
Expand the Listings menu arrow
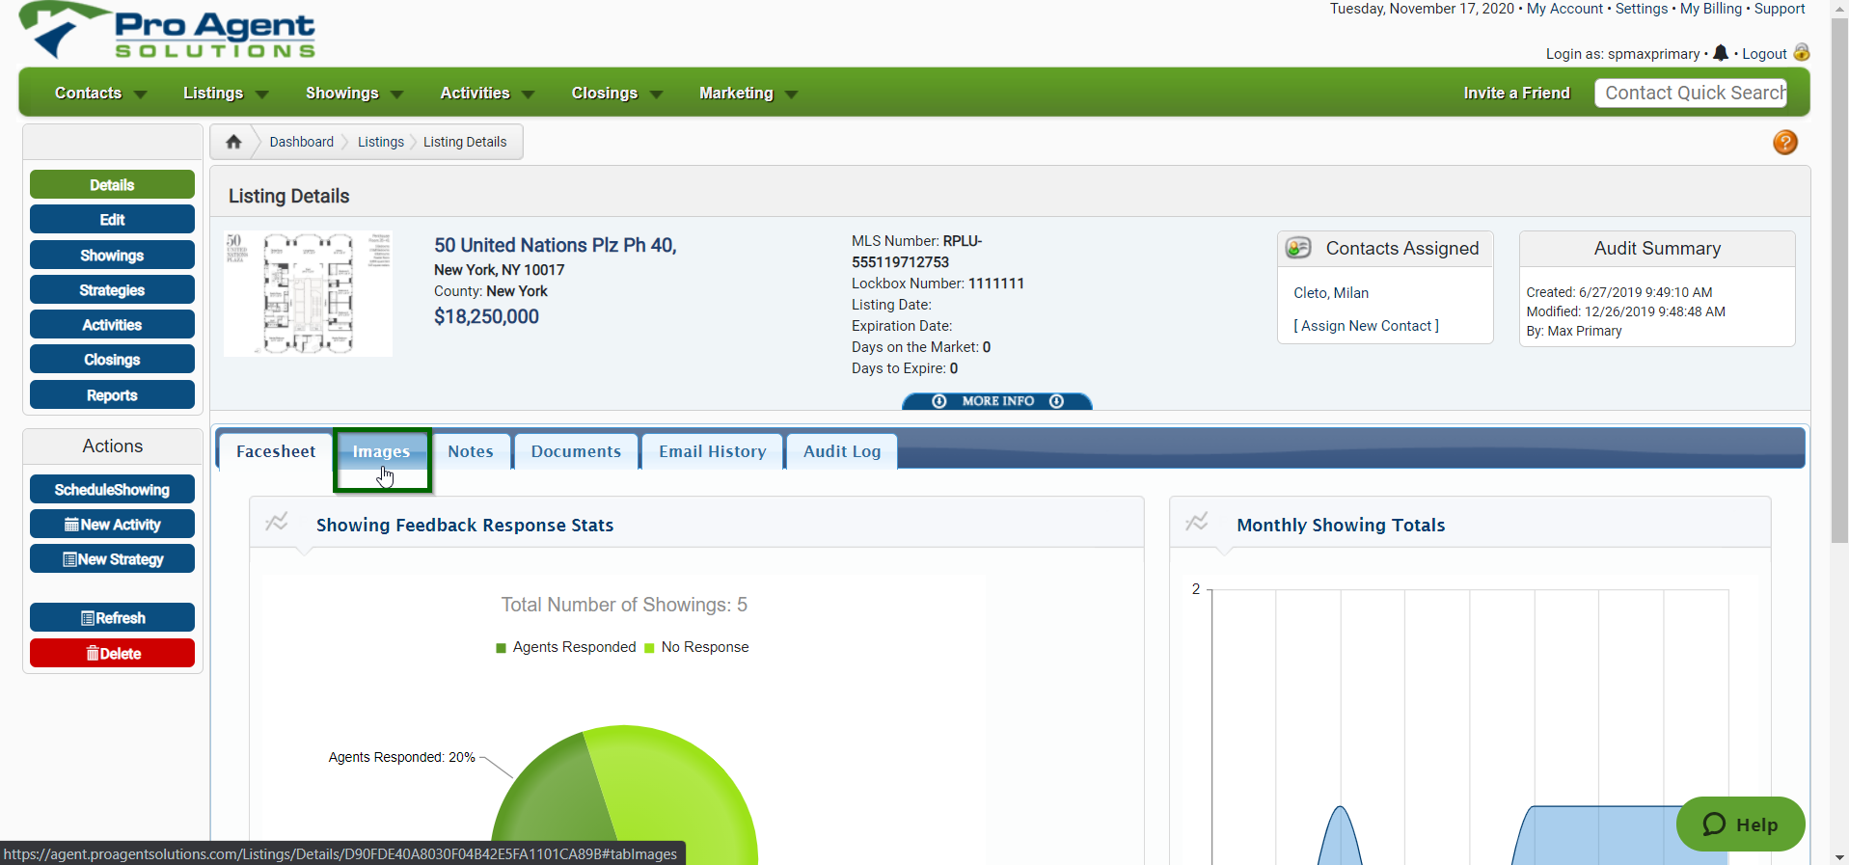tap(262, 95)
